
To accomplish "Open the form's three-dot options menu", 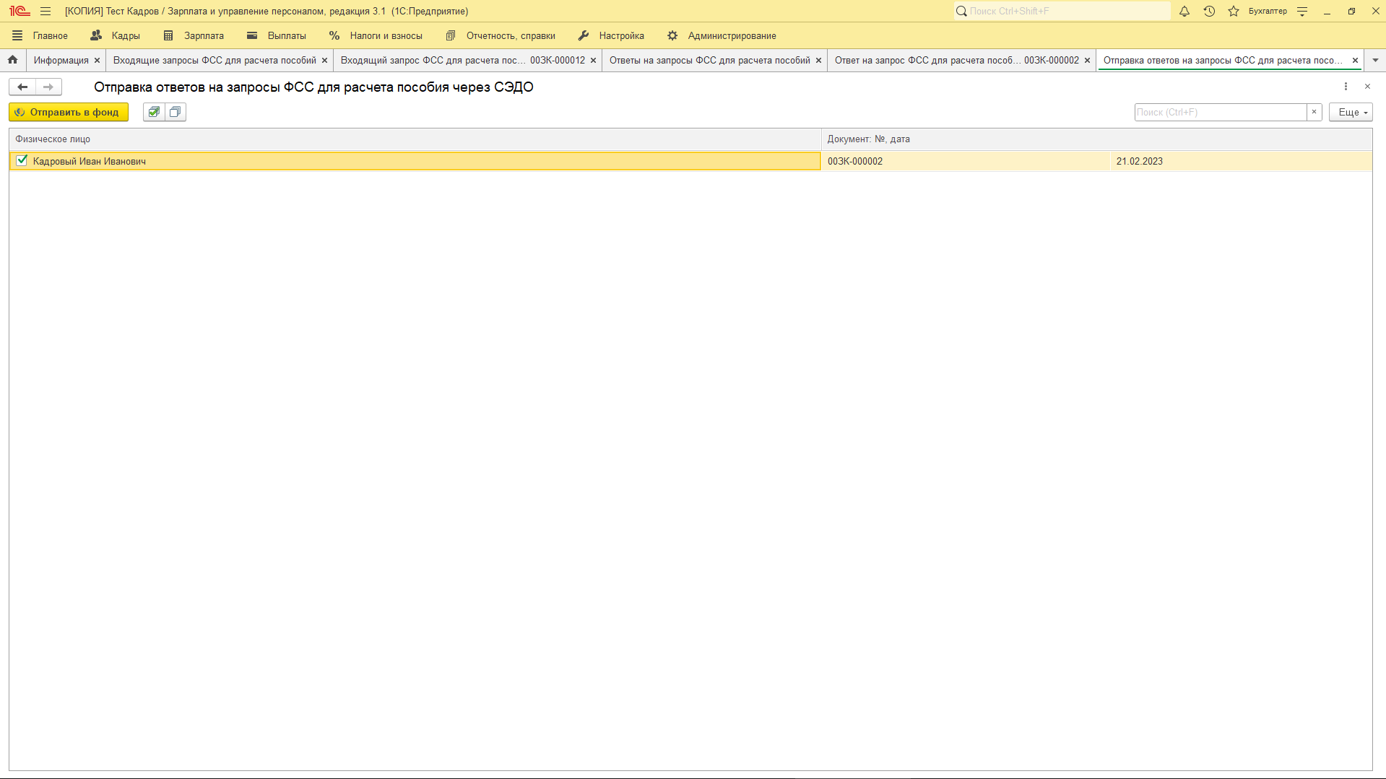I will click(1346, 87).
